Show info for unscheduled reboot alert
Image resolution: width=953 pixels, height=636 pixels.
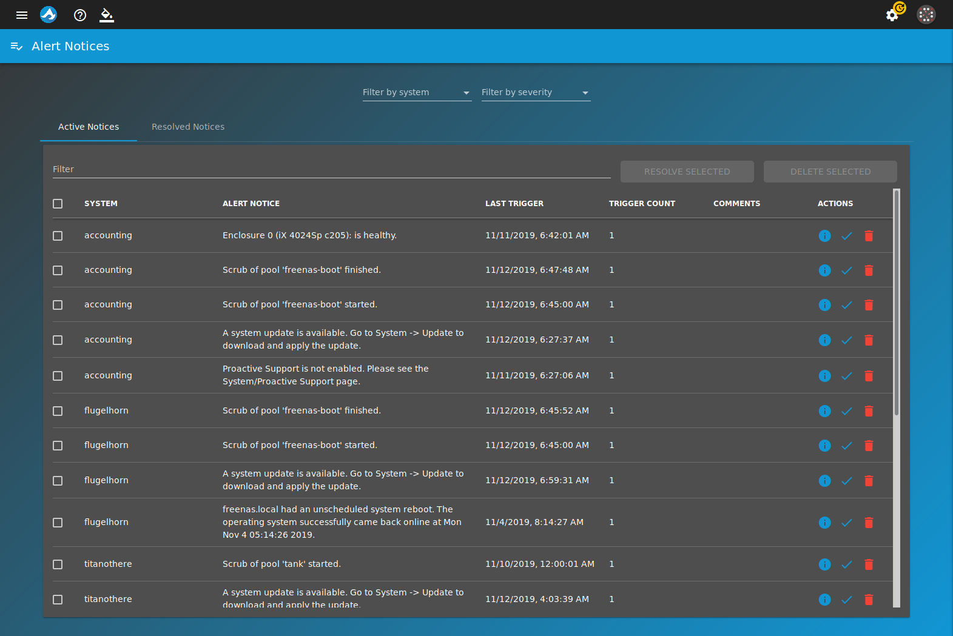(824, 523)
